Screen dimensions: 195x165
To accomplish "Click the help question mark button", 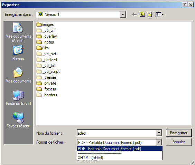I will point(185,5).
